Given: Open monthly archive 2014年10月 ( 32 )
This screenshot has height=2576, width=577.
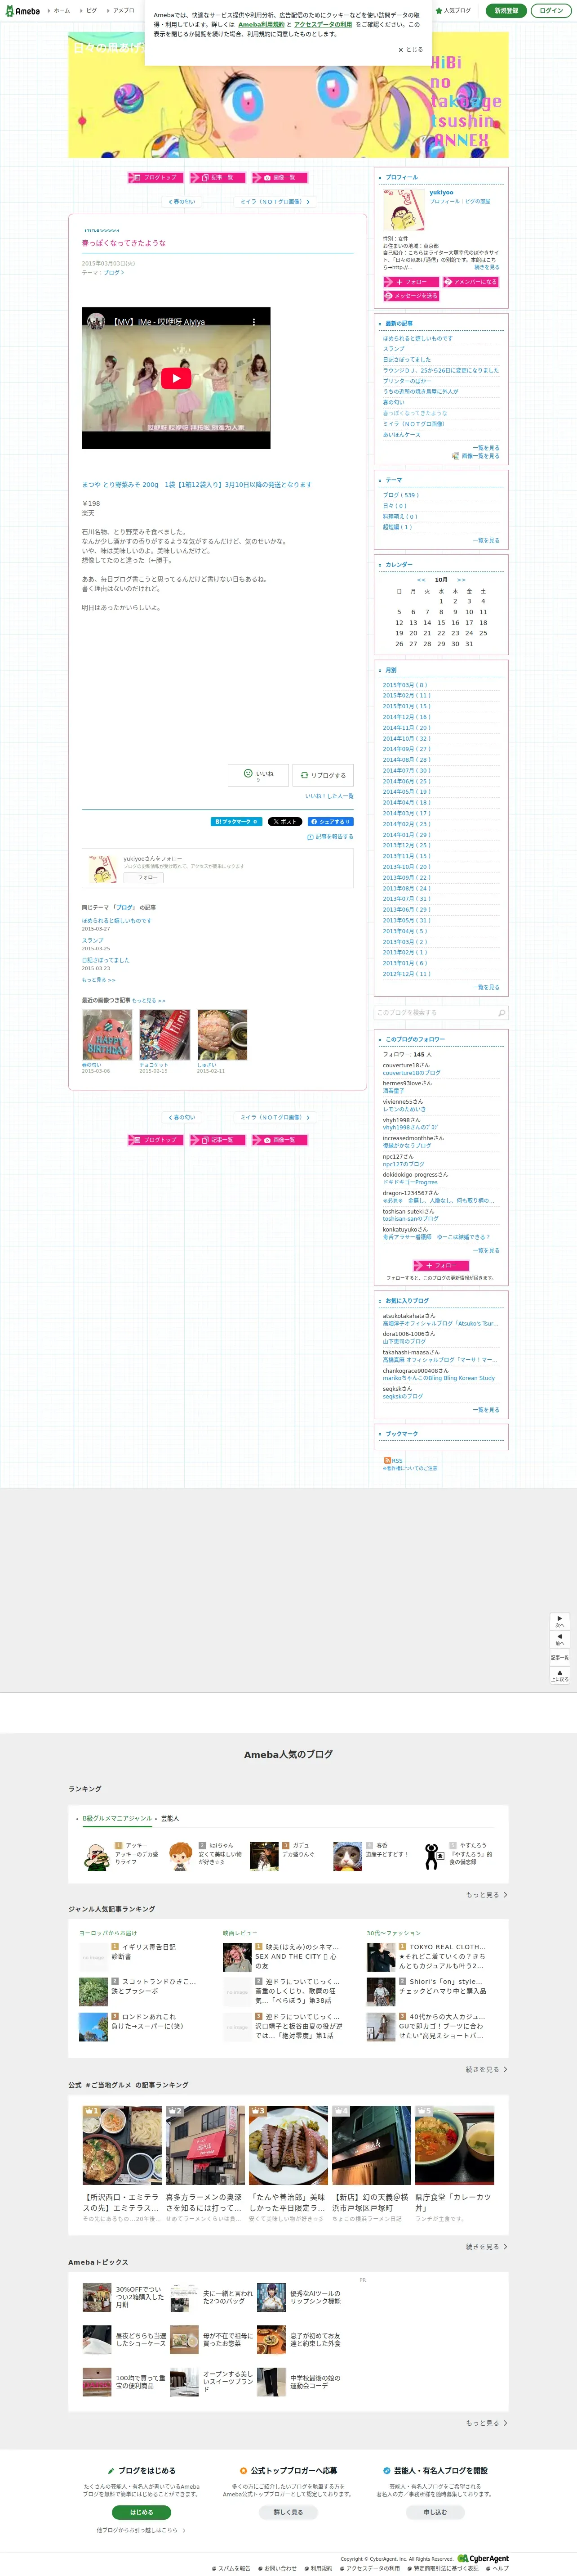Looking at the screenshot, I should (406, 738).
